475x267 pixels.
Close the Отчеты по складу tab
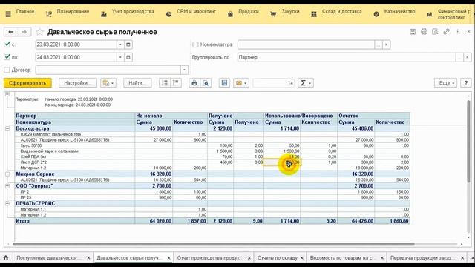tap(302, 258)
